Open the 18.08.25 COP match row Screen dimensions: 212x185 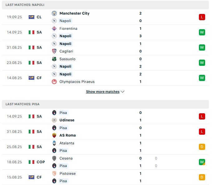click(x=105, y=162)
